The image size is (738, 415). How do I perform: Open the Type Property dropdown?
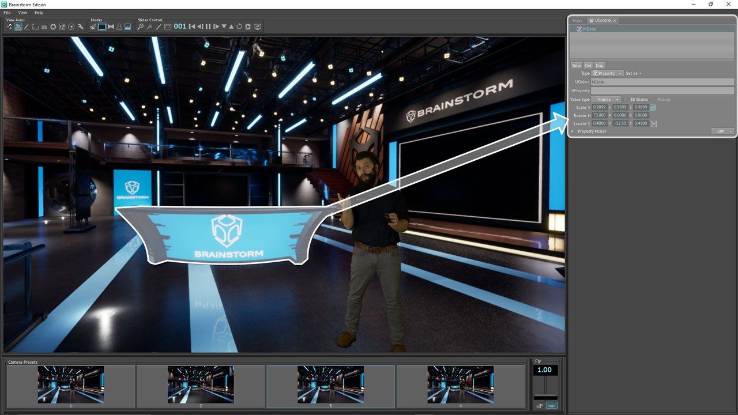[x=607, y=74]
